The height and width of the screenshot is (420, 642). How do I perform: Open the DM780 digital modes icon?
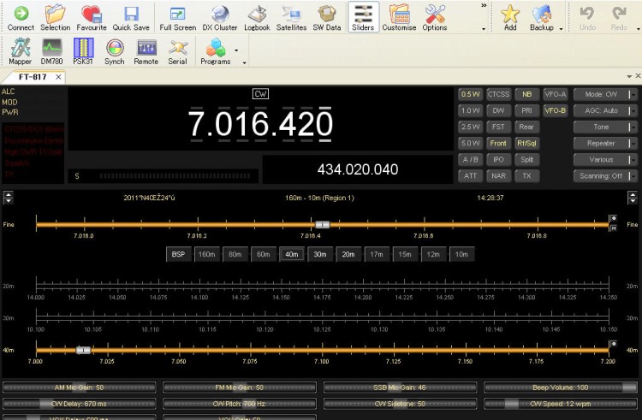[x=51, y=51]
